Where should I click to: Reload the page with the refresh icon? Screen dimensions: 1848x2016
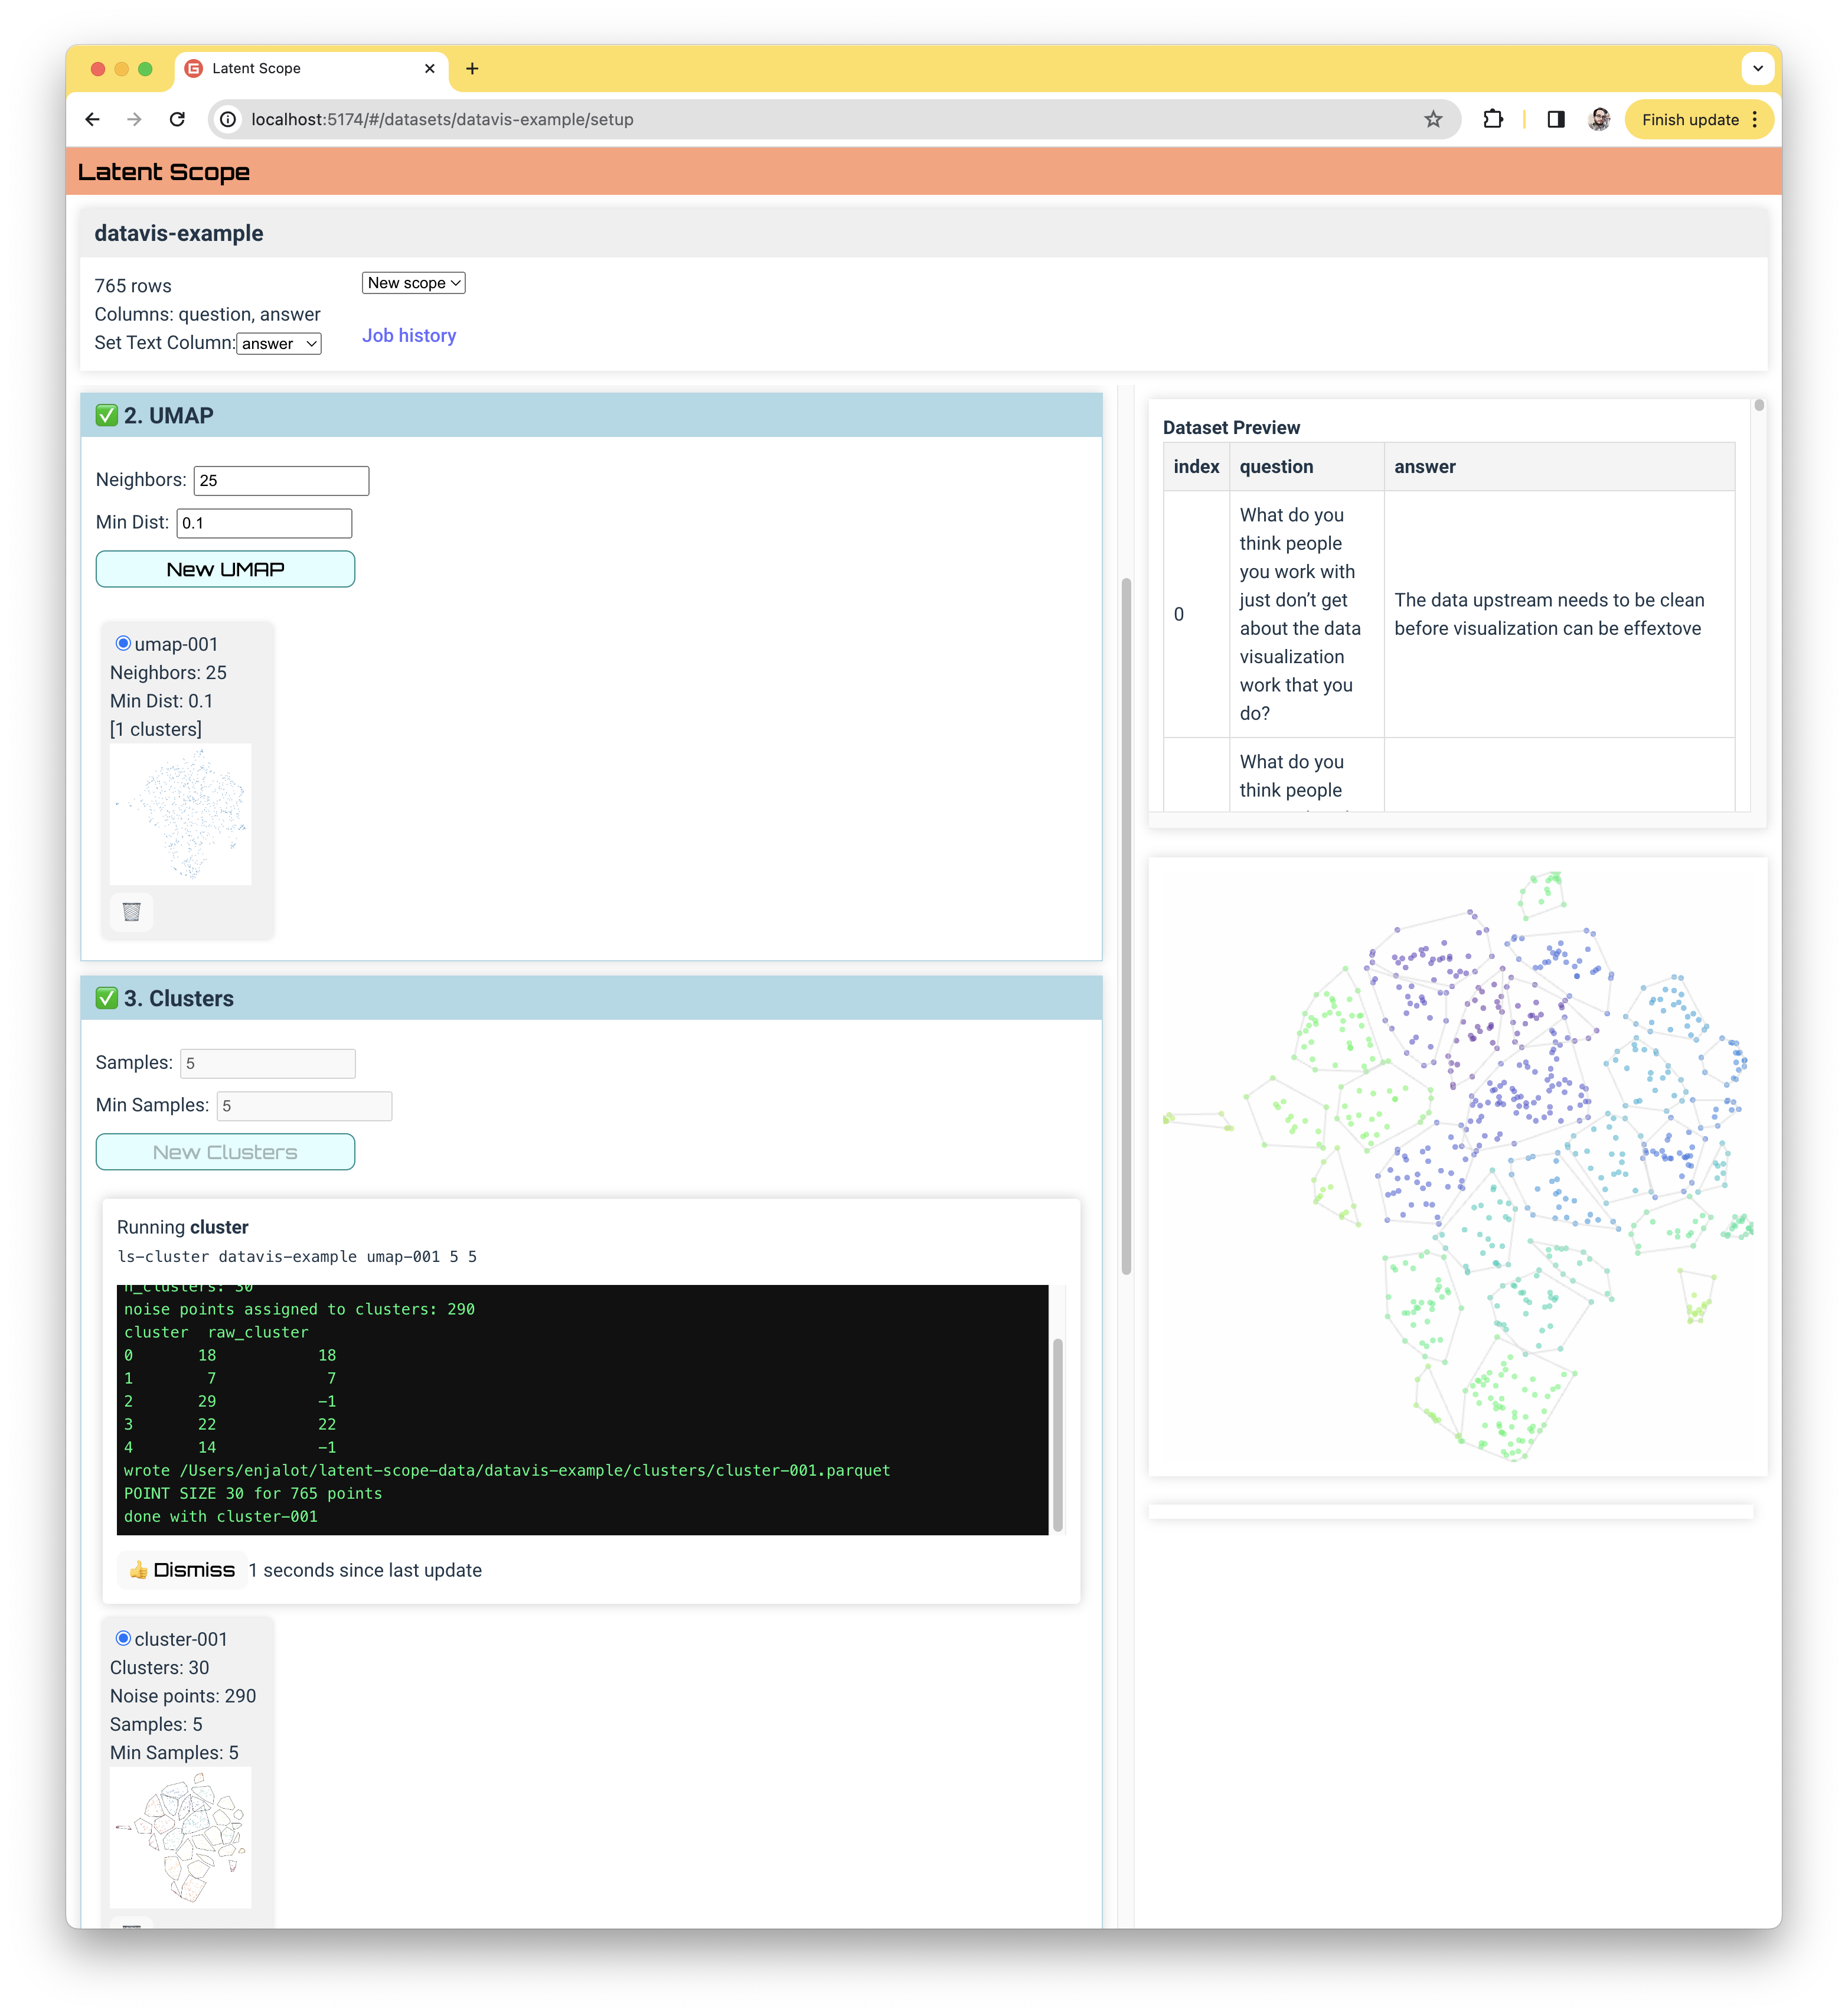point(177,119)
